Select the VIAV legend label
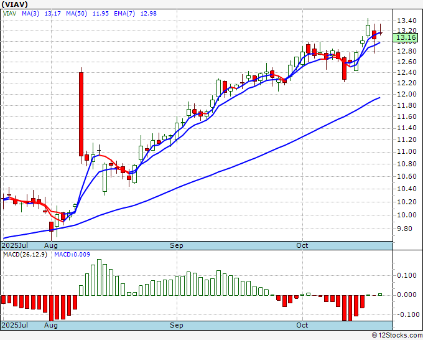423x340 pixels. click(x=10, y=14)
